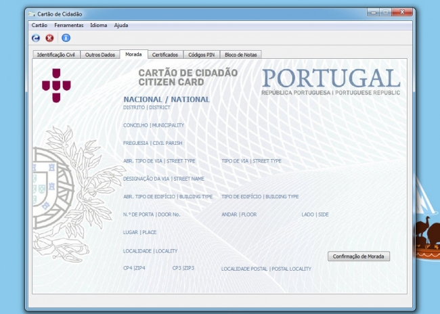Click the LADO | SIDE label
The image size is (440, 314).
[x=315, y=215]
